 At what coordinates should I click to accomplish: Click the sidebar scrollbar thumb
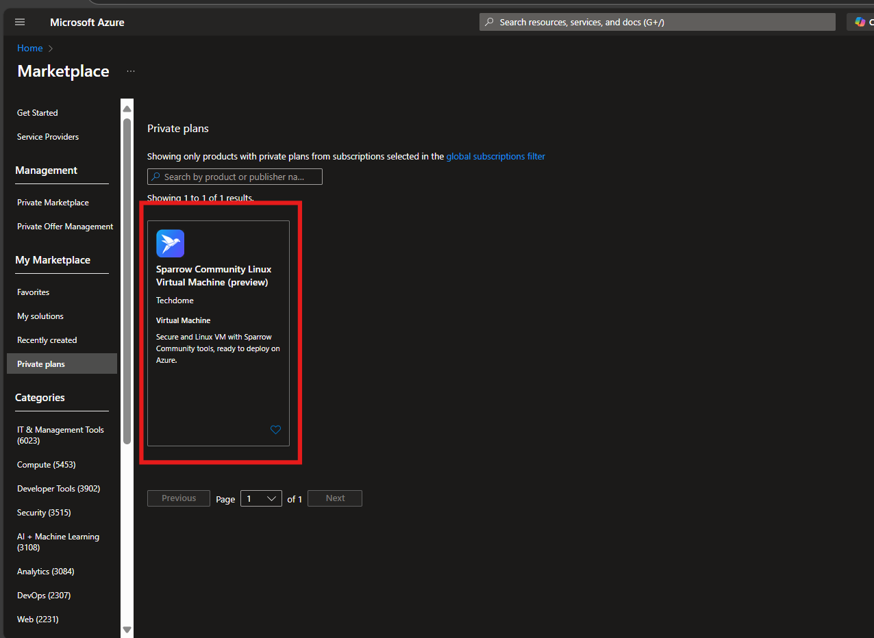tap(127, 281)
